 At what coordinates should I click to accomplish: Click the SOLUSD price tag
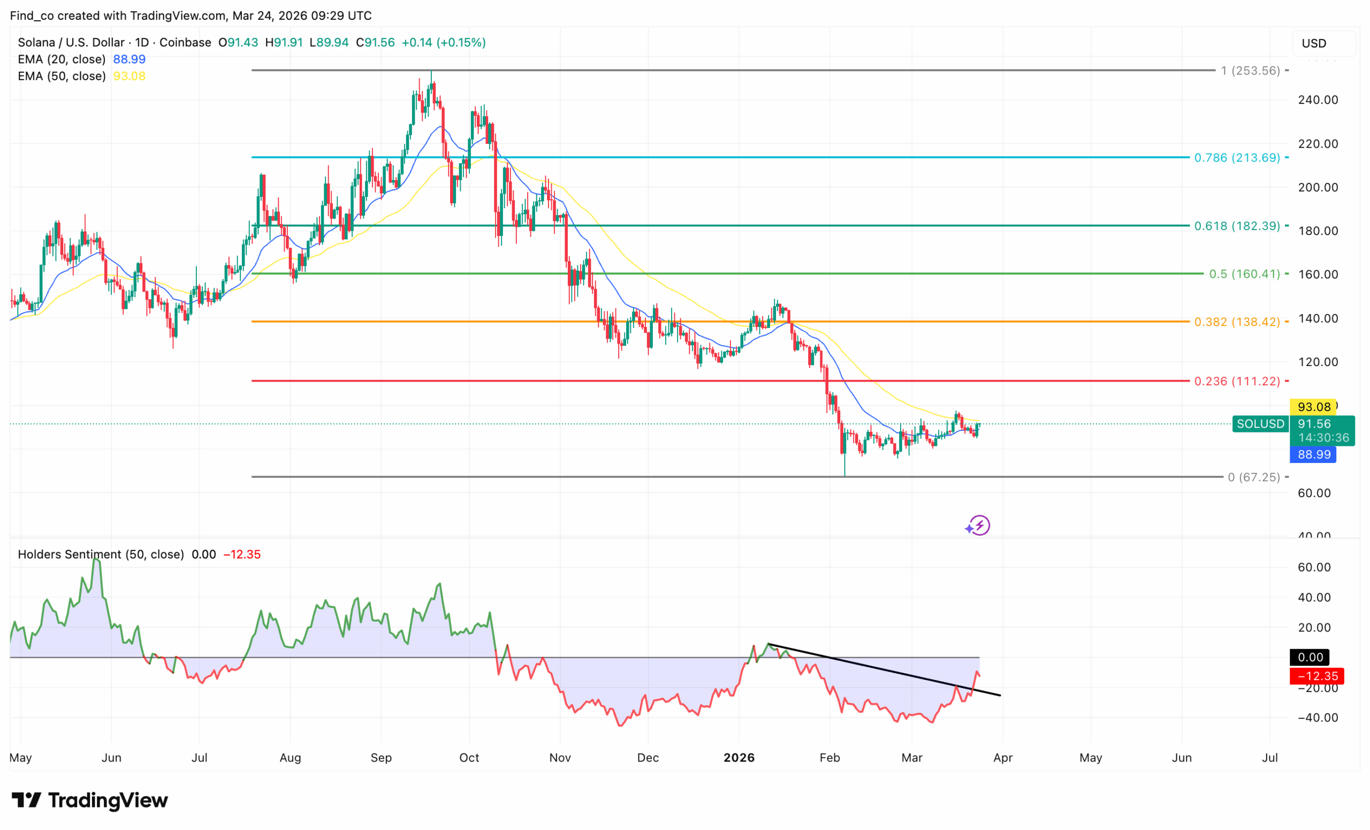click(x=1260, y=424)
